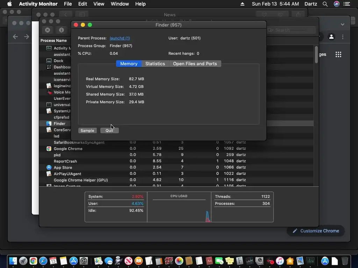
Task: Click the Siri icon in menu bar
Action: [337, 4]
